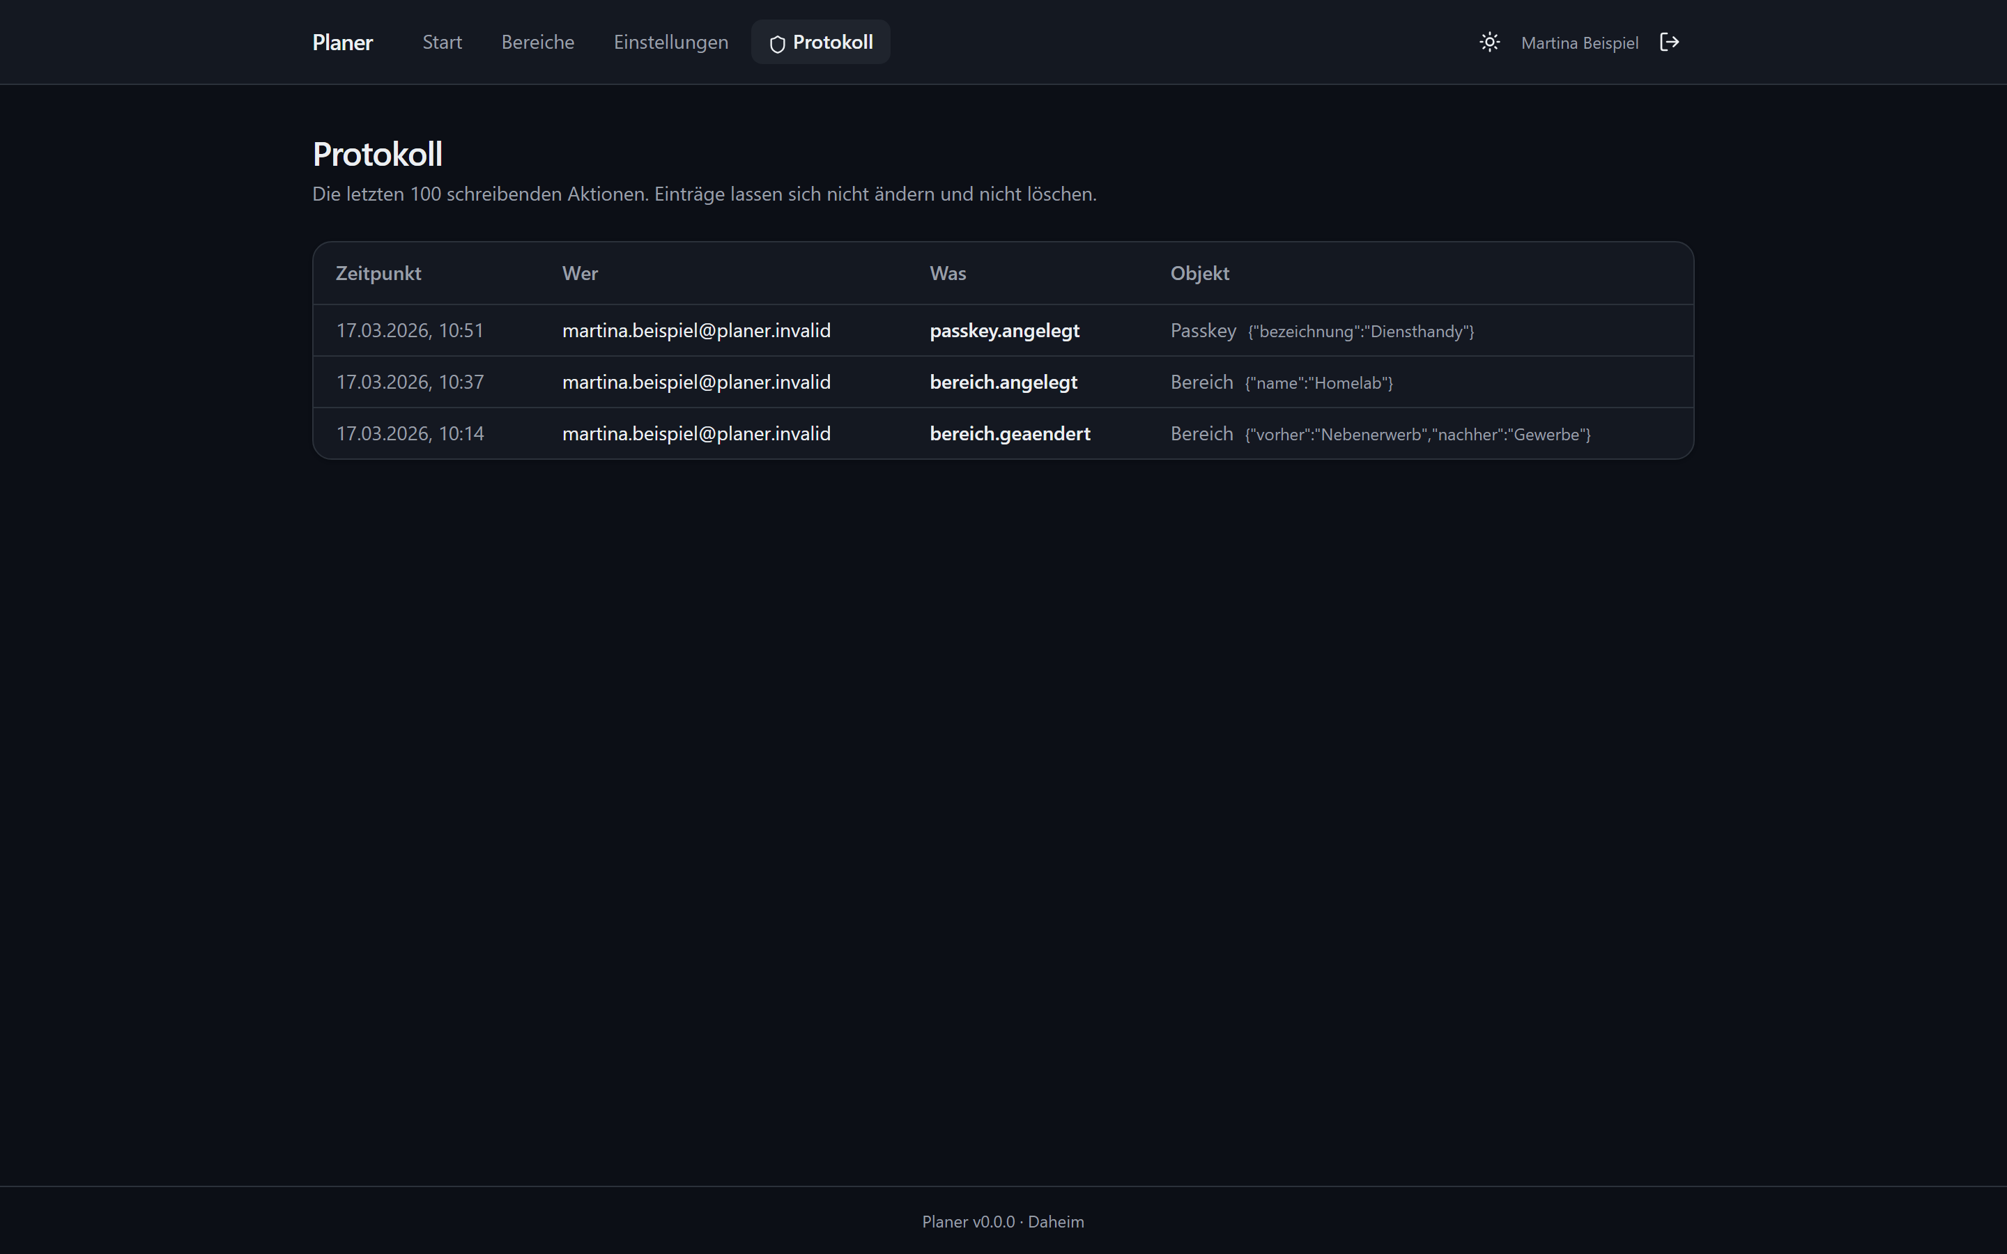Select the passkey.angelegt log entry
This screenshot has height=1254, width=2007.
(1004, 330)
